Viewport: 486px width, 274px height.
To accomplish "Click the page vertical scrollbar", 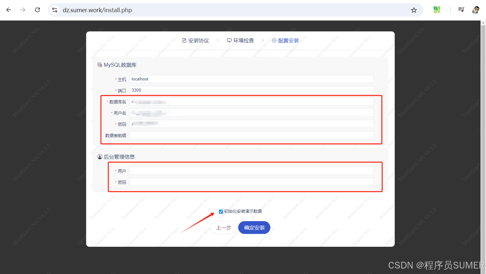I will [x=483, y=147].
